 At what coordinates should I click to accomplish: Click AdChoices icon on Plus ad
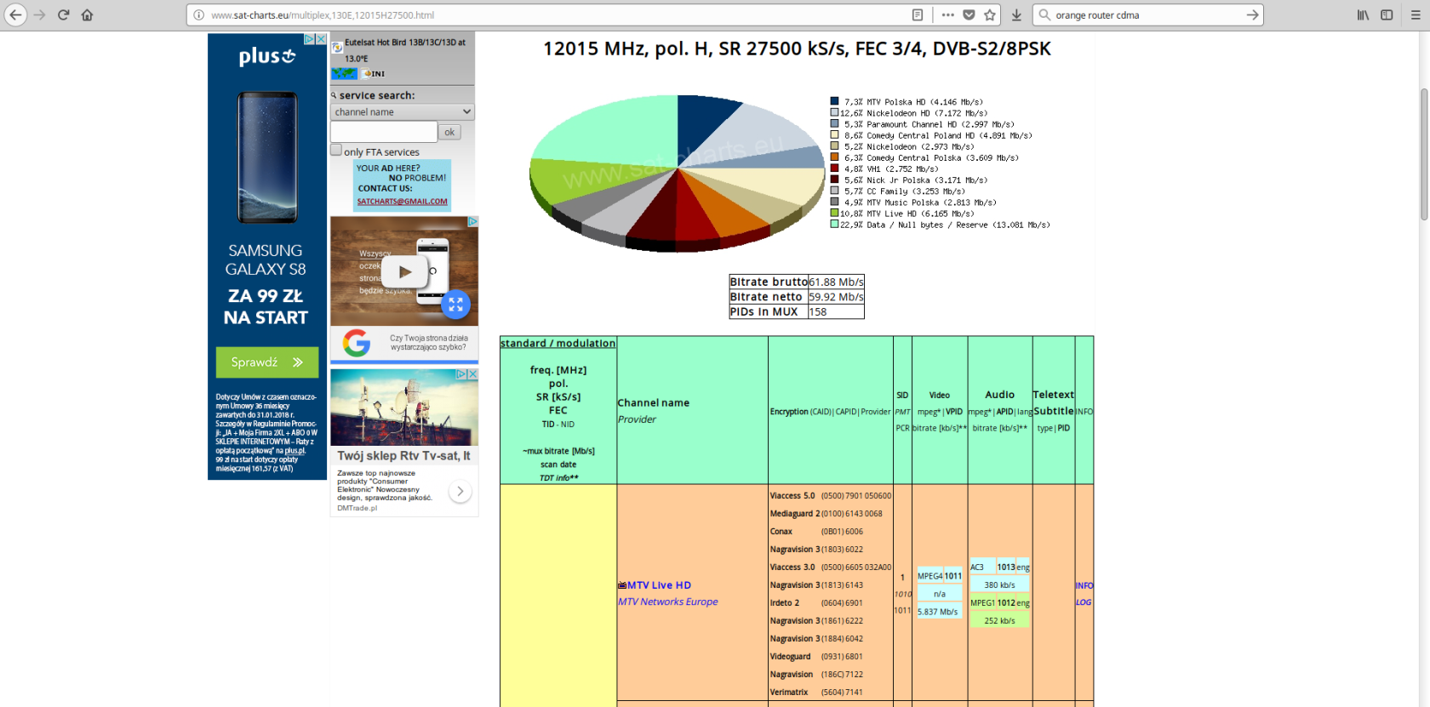pyautogui.click(x=310, y=39)
